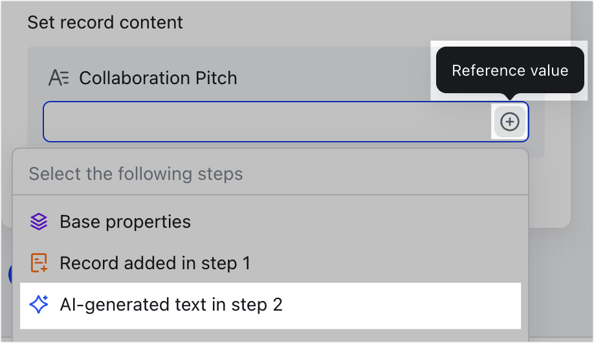594x343 pixels.
Task: Click the purple stacked layers Base properties icon
Action: pos(39,222)
